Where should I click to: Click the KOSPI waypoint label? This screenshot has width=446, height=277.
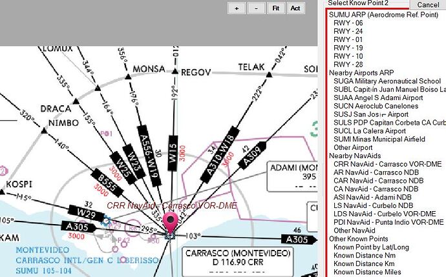pyautogui.click(x=19, y=184)
